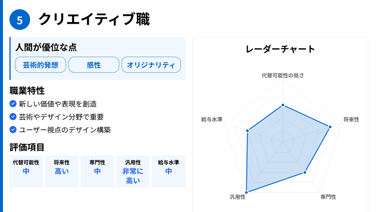Click the number 5 circle badge
This screenshot has width=377, height=212.
point(20,20)
